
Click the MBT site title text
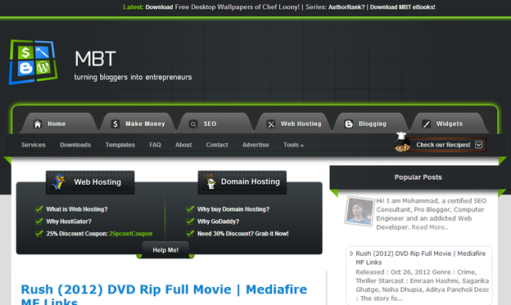point(95,59)
